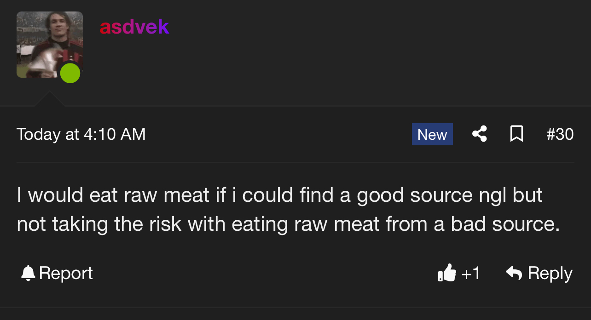The width and height of the screenshot is (591, 320).
Task: Click the second line of the post message
Action: tap(288, 224)
